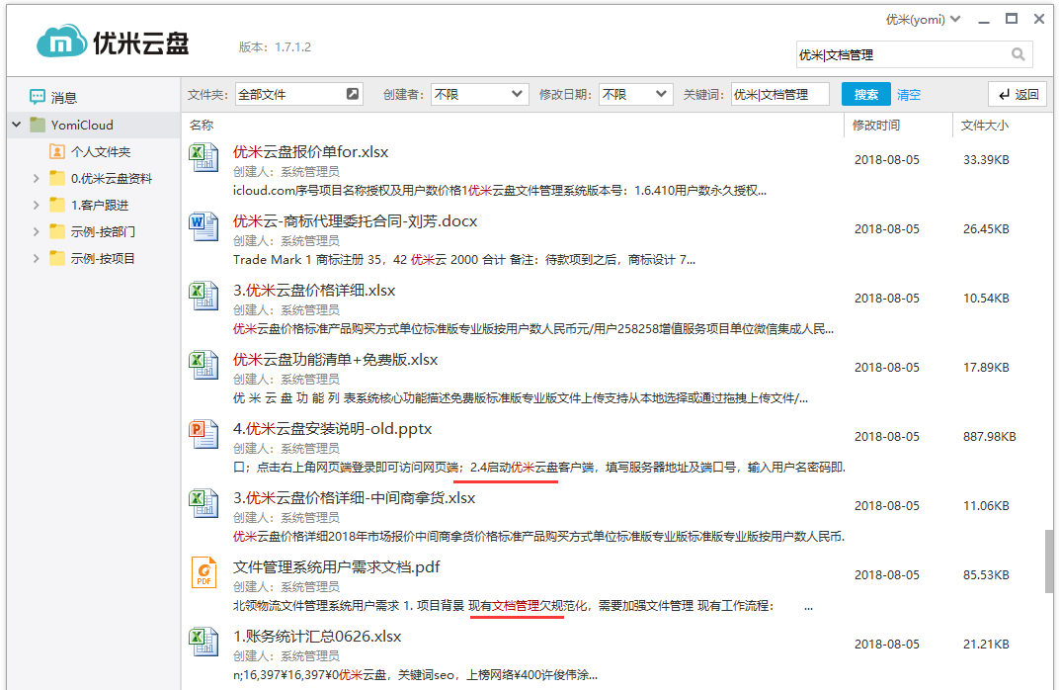Sort by 修改时间 column header
The height and width of the screenshot is (690, 1060).
[876, 126]
